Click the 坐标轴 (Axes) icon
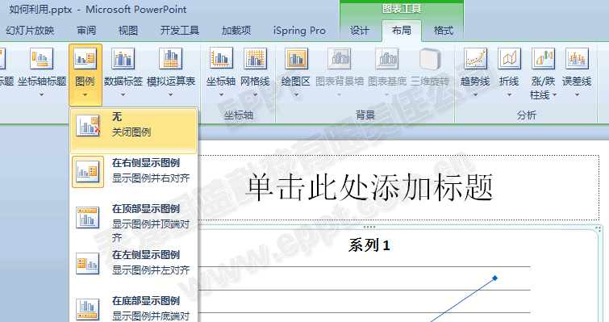The width and height of the screenshot is (609, 322). pyautogui.click(x=221, y=58)
